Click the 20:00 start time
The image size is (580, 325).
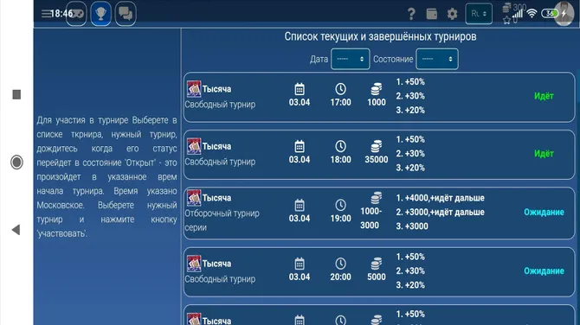click(x=340, y=277)
